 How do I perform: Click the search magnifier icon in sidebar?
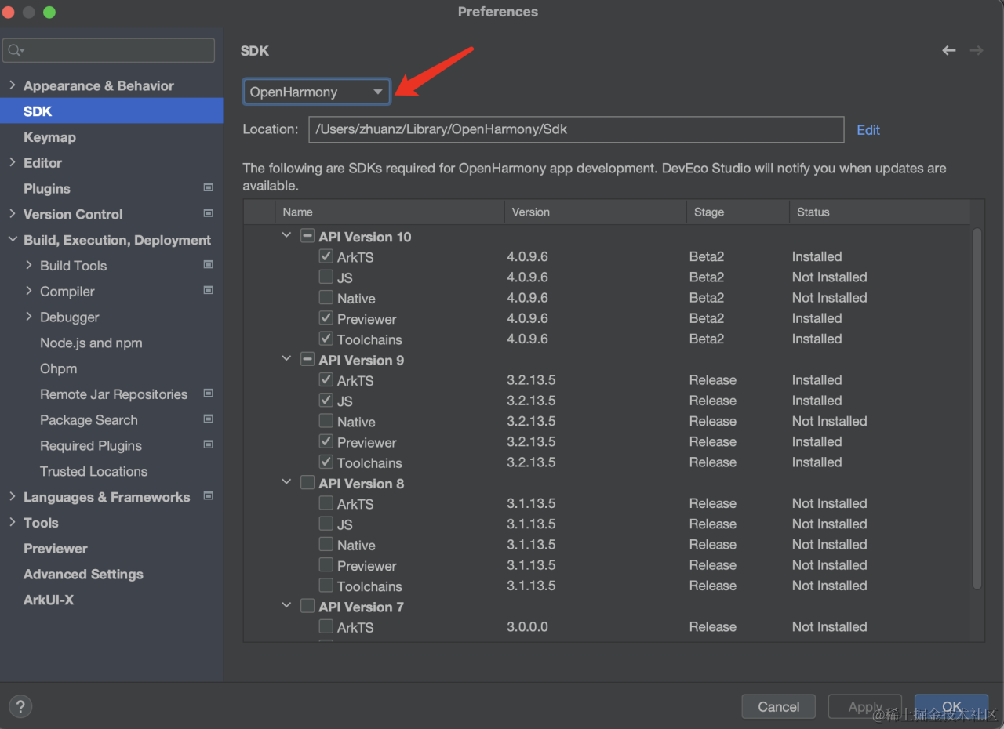click(15, 51)
